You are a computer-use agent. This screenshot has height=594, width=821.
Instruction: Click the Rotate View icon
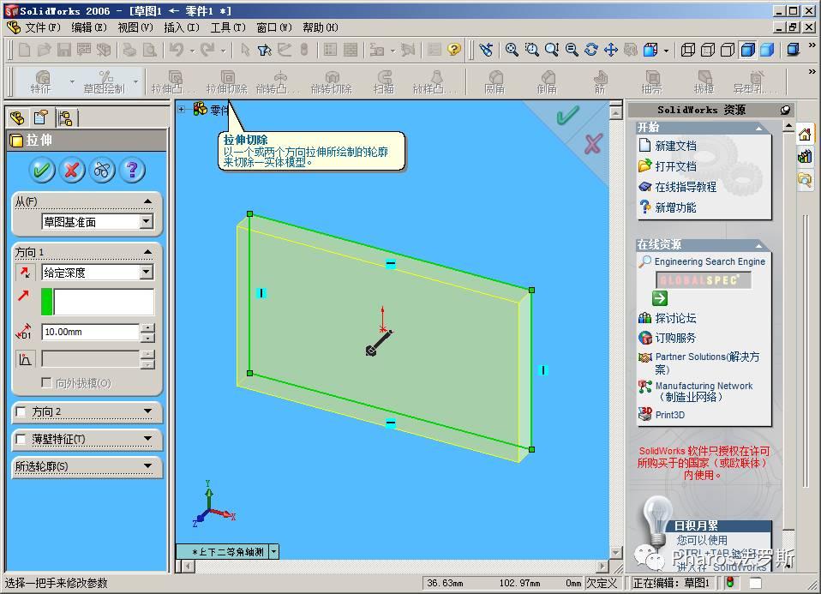coord(591,50)
